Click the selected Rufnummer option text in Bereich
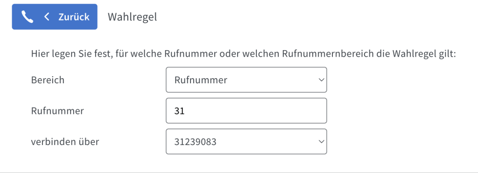The height and width of the screenshot is (173, 478). [201, 80]
